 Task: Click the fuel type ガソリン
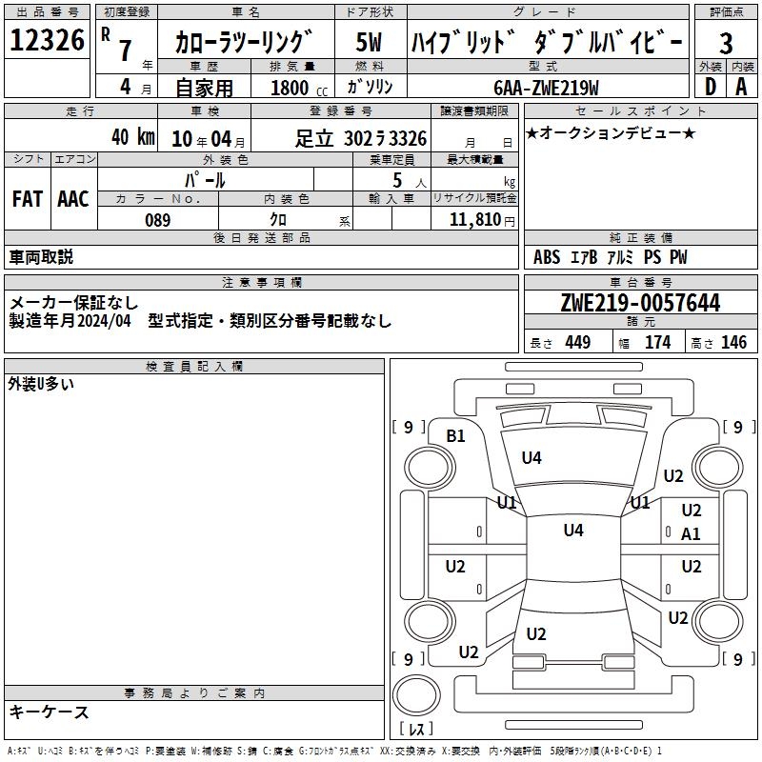tap(370, 87)
